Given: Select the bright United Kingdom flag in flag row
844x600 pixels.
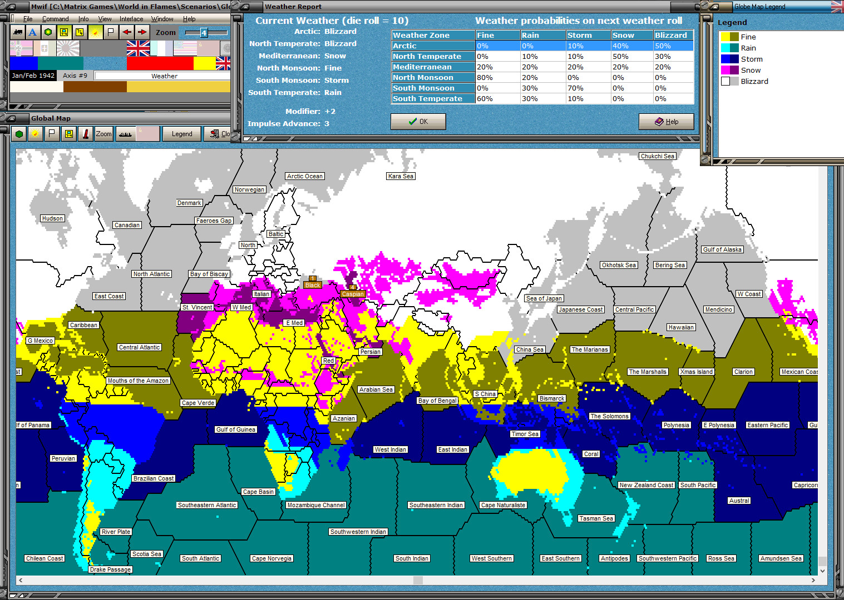Looking at the screenshot, I should pos(138,48).
